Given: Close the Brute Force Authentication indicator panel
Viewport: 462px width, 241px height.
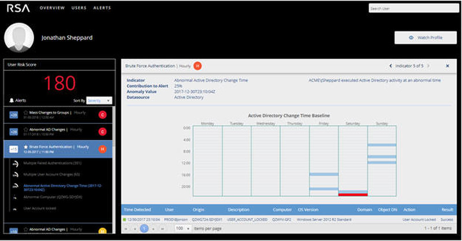Looking at the screenshot, I should (444, 66).
